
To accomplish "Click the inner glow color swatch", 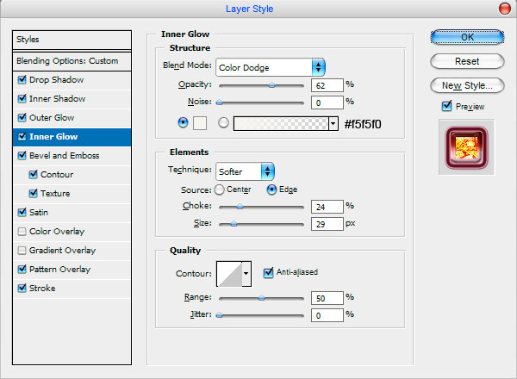I will click(200, 123).
